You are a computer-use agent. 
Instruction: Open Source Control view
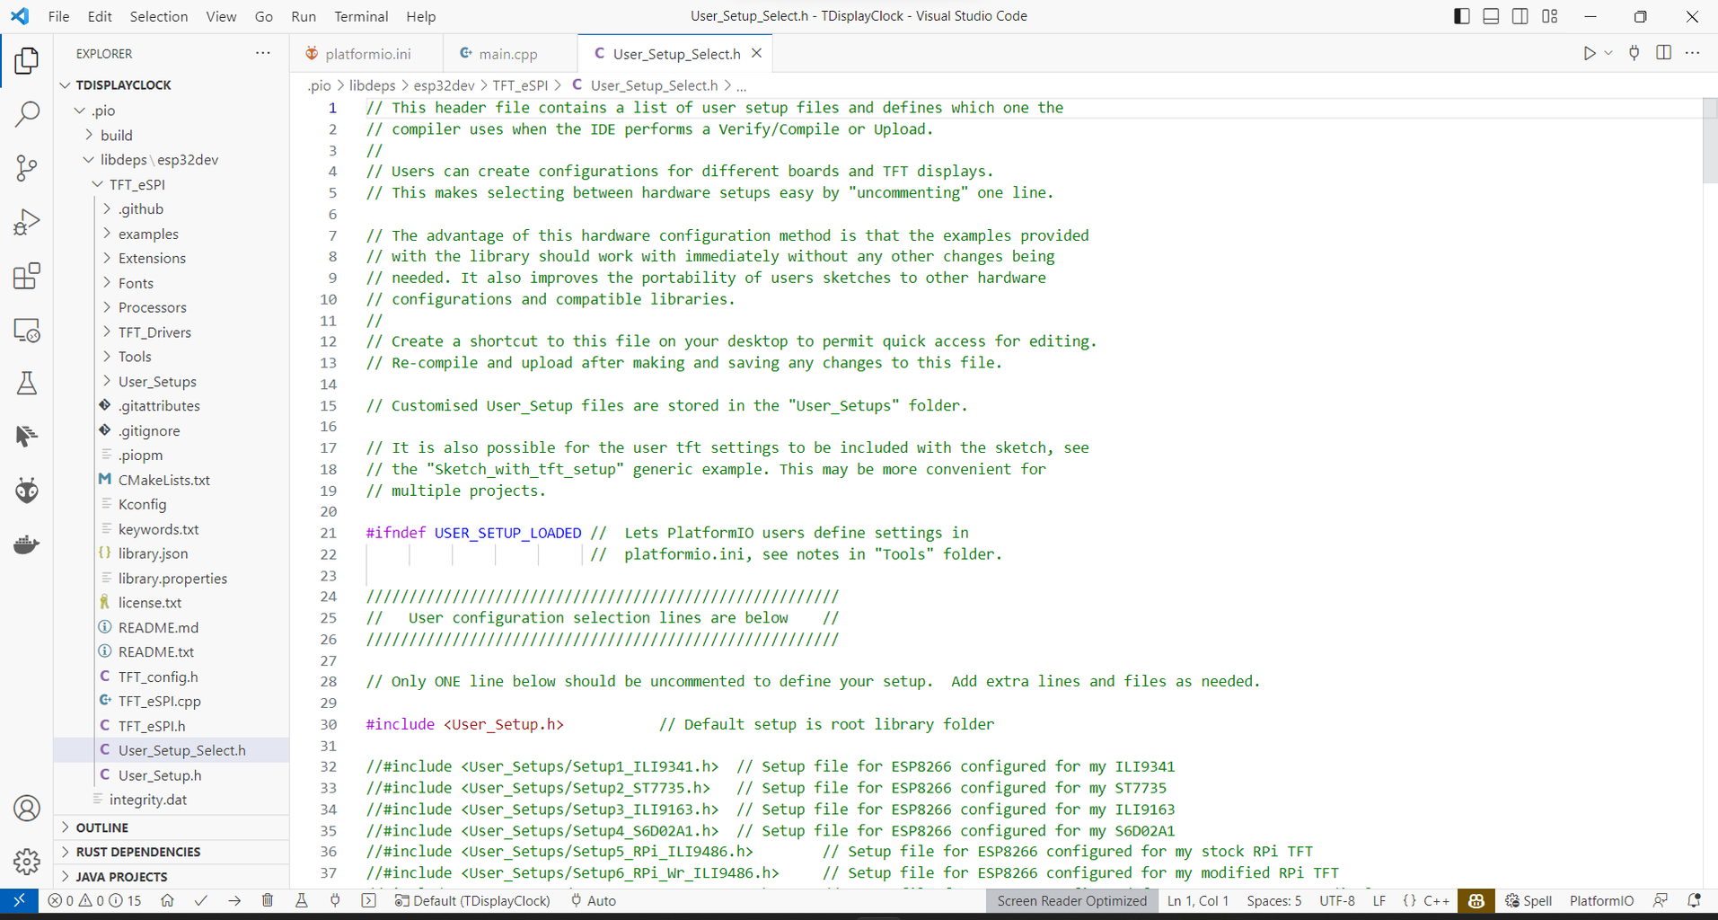[27, 168]
